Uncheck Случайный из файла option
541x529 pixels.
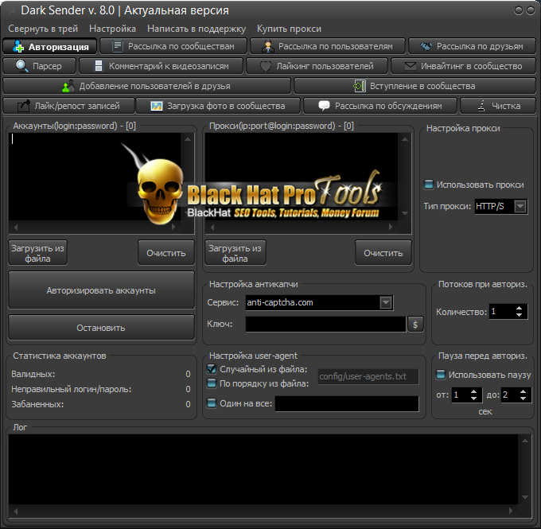pyautogui.click(x=212, y=369)
